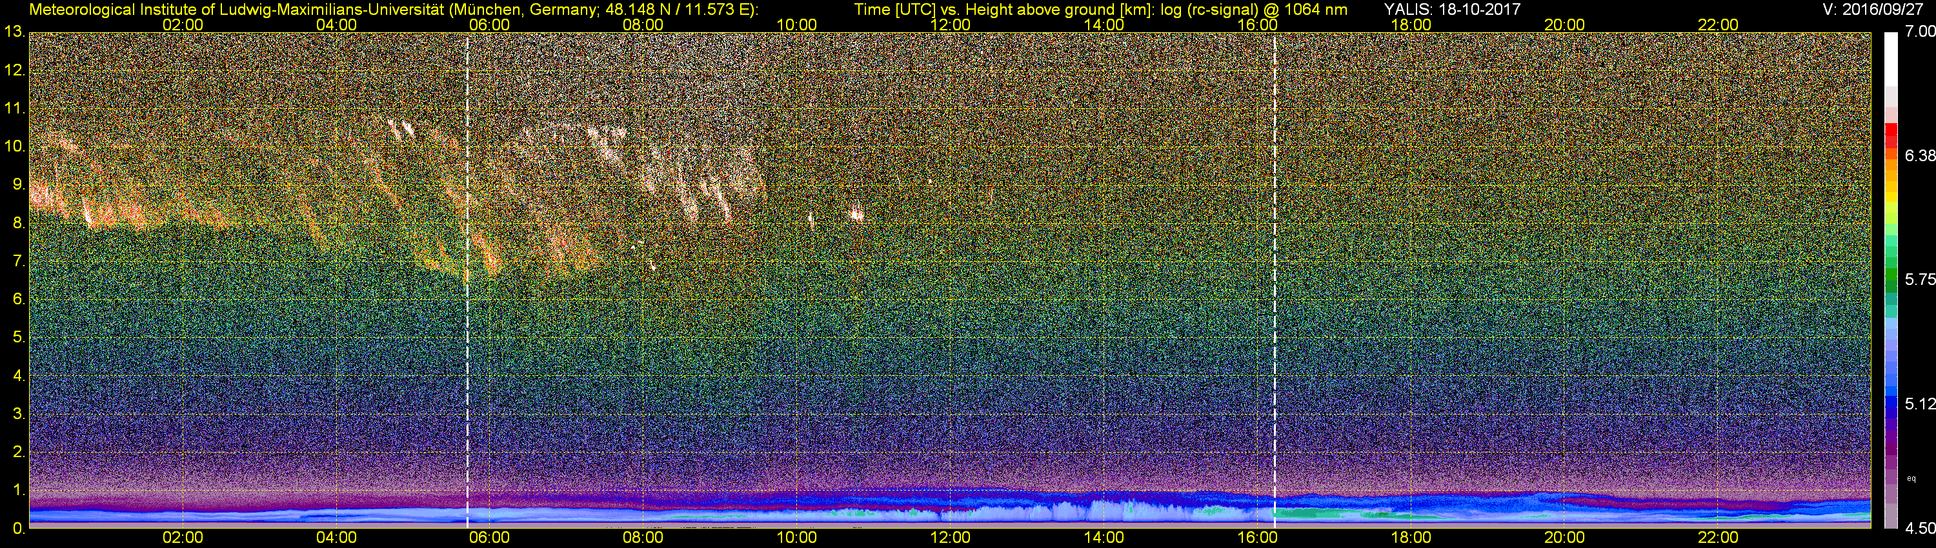Click the 6.38 colorbar scale value
The width and height of the screenshot is (1936, 548).
(1919, 155)
